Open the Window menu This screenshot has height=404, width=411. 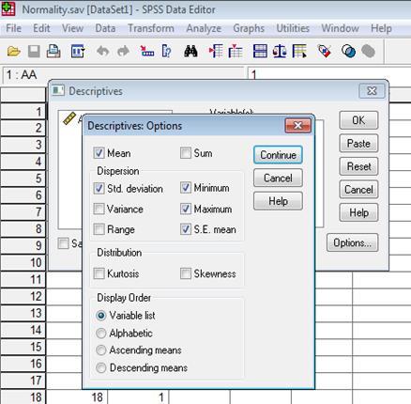340,28
